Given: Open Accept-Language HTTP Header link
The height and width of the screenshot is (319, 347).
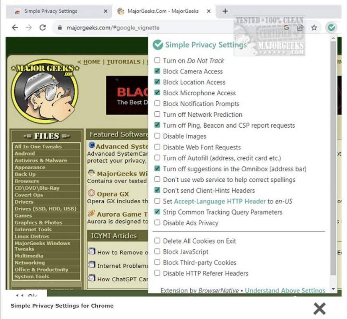Looking at the screenshot, I should pos(220,201).
